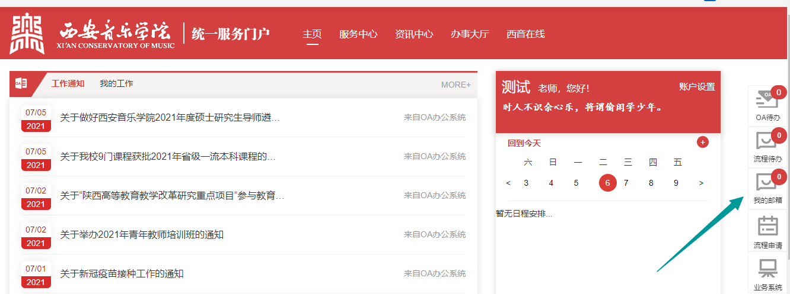790x294 pixels.
Task: Click the red plus add-schedule icon
Action: tap(702, 142)
